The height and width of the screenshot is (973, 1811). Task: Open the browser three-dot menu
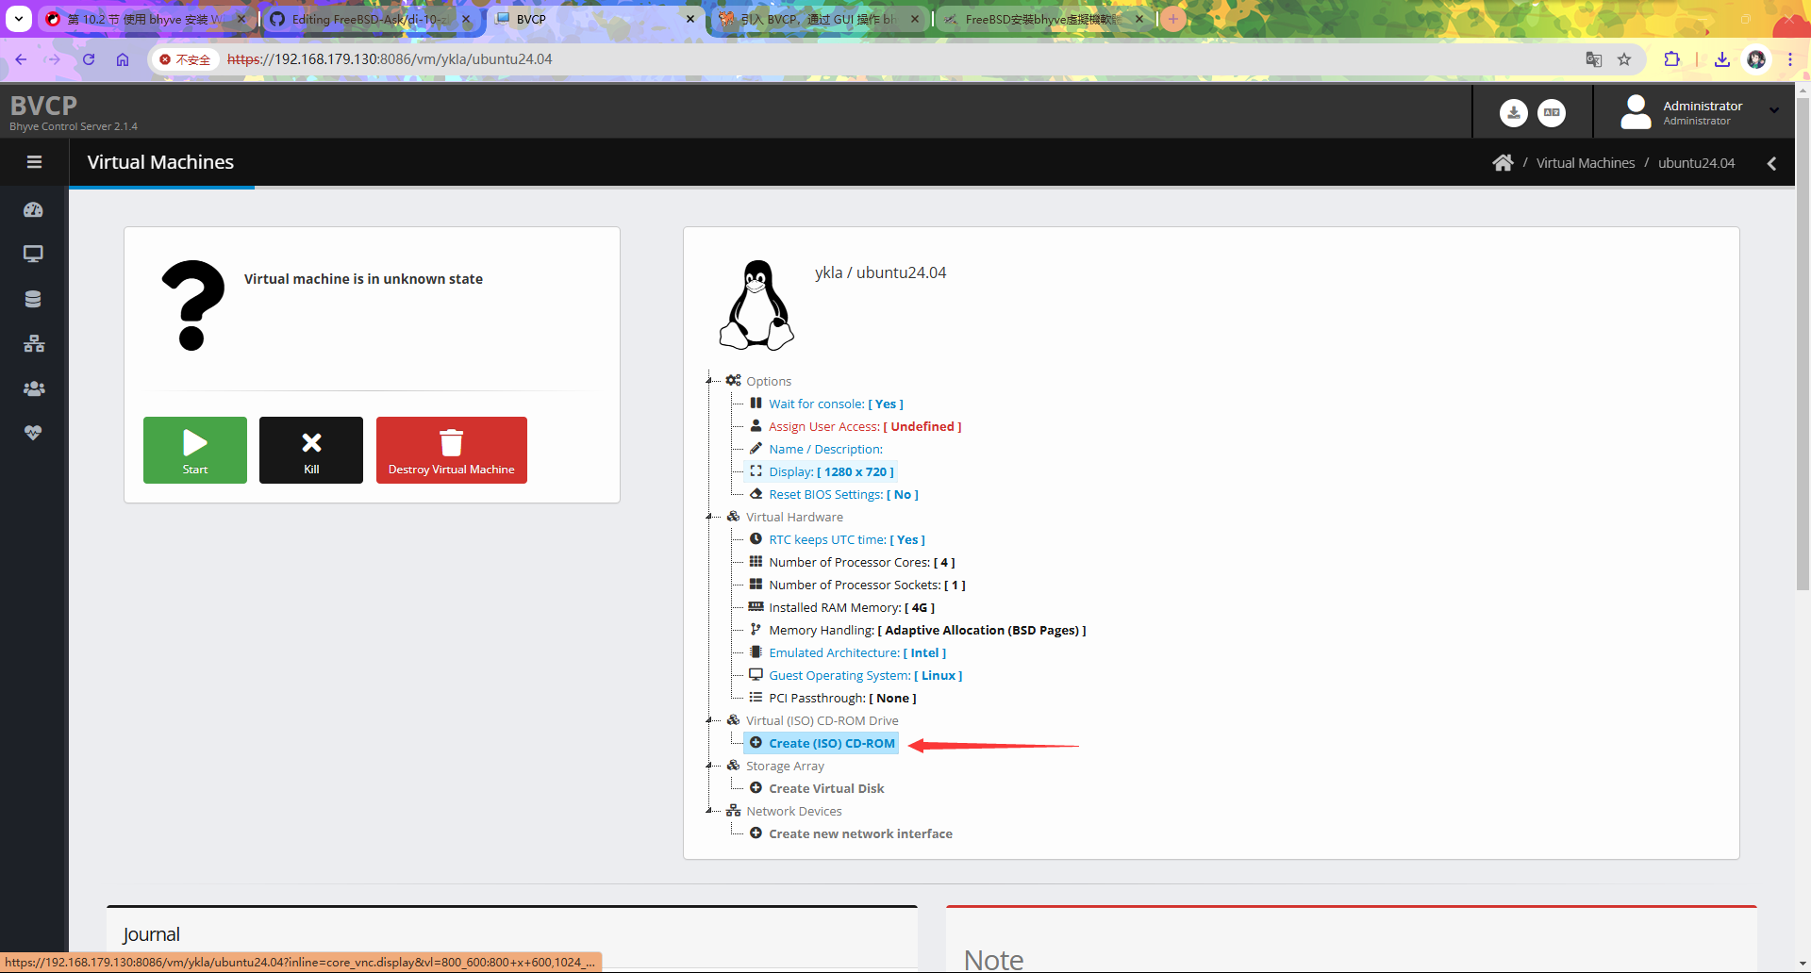coord(1790,59)
